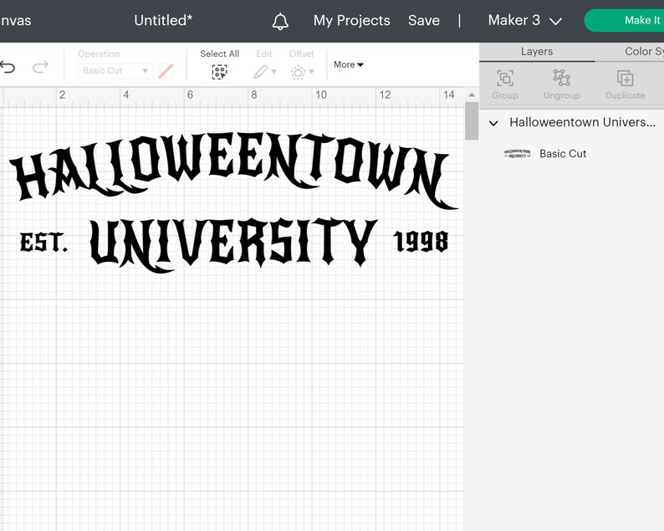Select the Basic Cut layer thumbnail
Image resolution: width=664 pixels, height=531 pixels.
point(517,154)
